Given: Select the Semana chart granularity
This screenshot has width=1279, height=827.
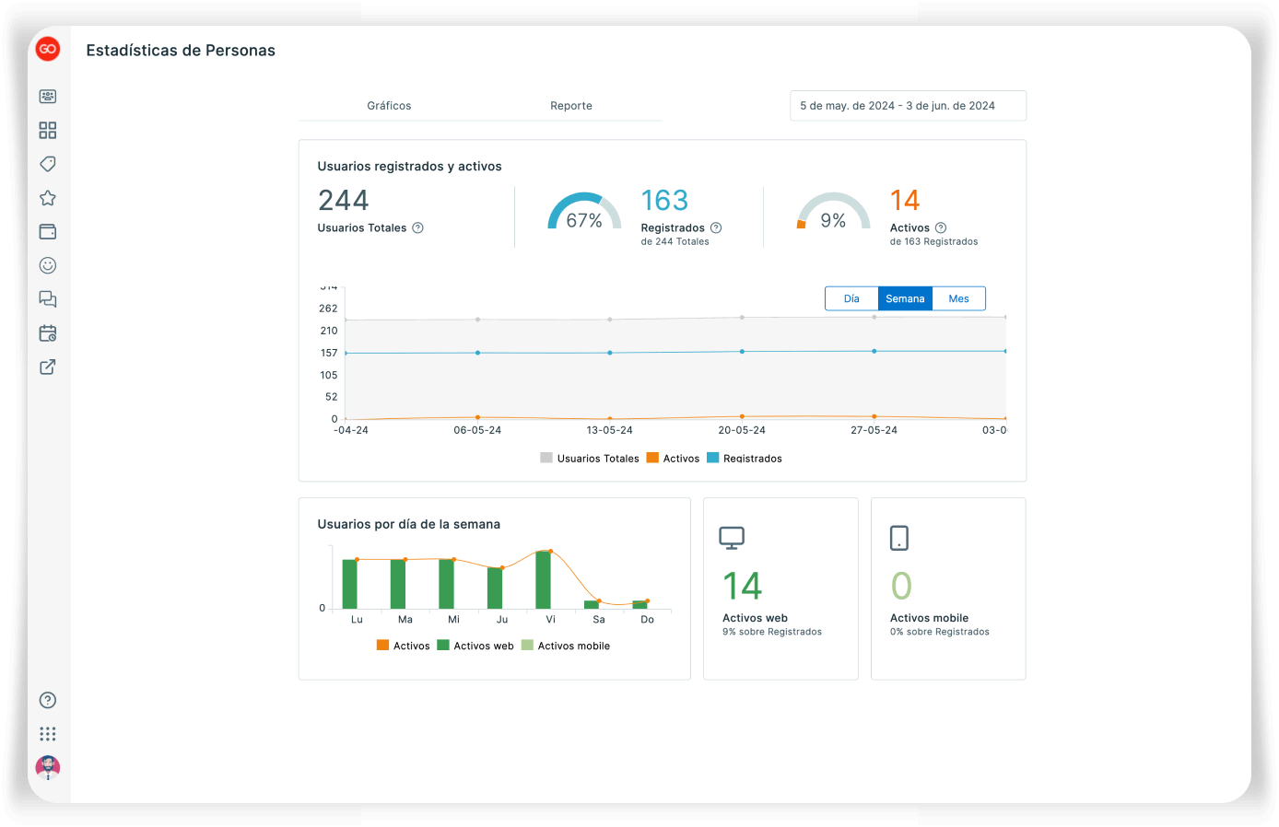Looking at the screenshot, I should click(905, 298).
